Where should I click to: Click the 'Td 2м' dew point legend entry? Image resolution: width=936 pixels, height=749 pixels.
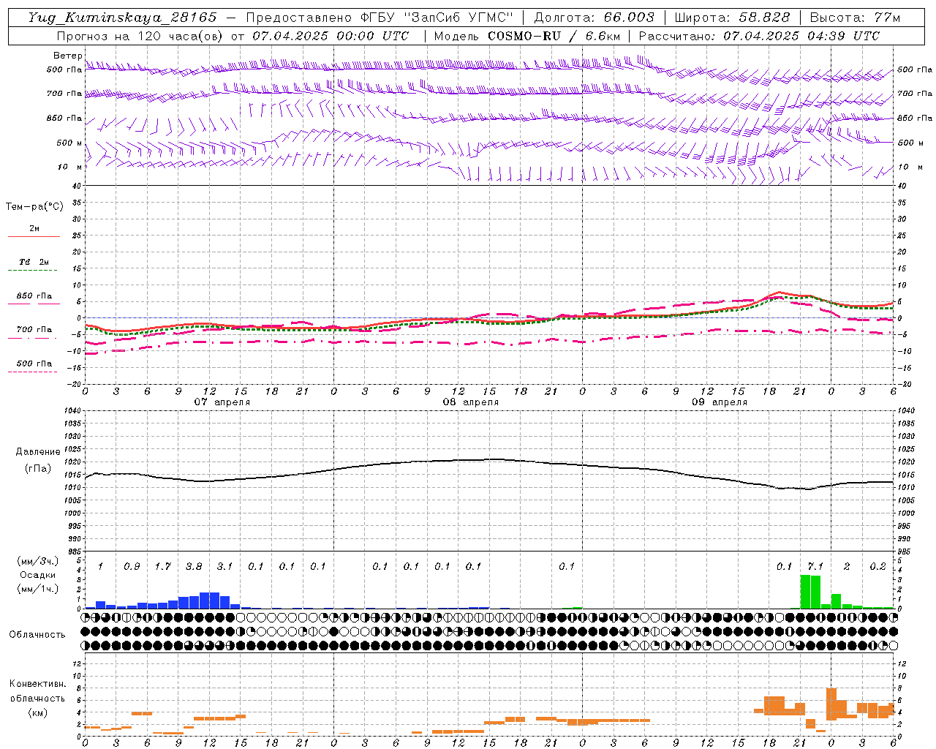pos(34,262)
